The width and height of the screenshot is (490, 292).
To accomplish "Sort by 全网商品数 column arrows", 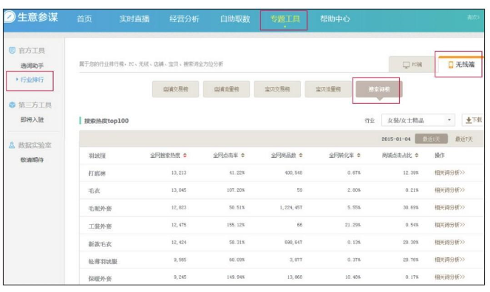I will pyautogui.click(x=301, y=155).
